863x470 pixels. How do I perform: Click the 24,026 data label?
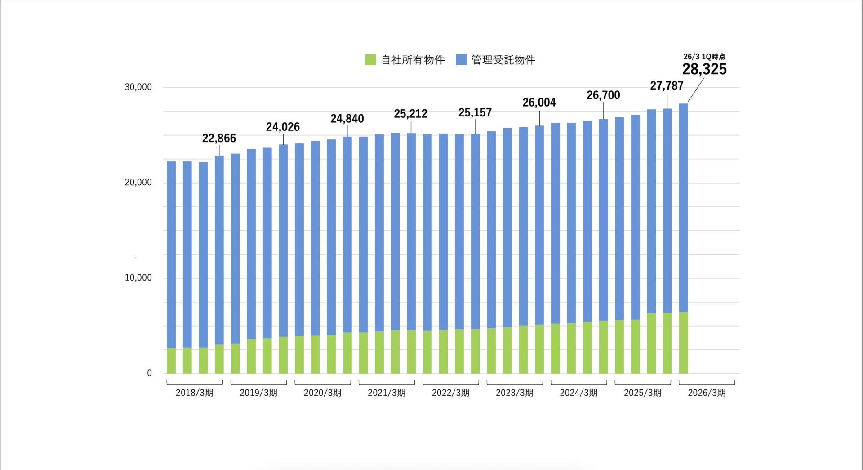[283, 127]
